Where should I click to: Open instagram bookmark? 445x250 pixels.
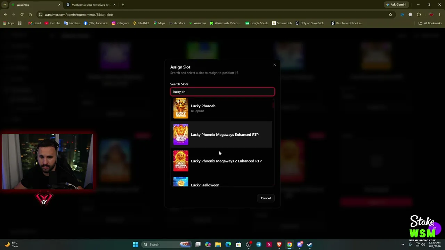(120, 23)
